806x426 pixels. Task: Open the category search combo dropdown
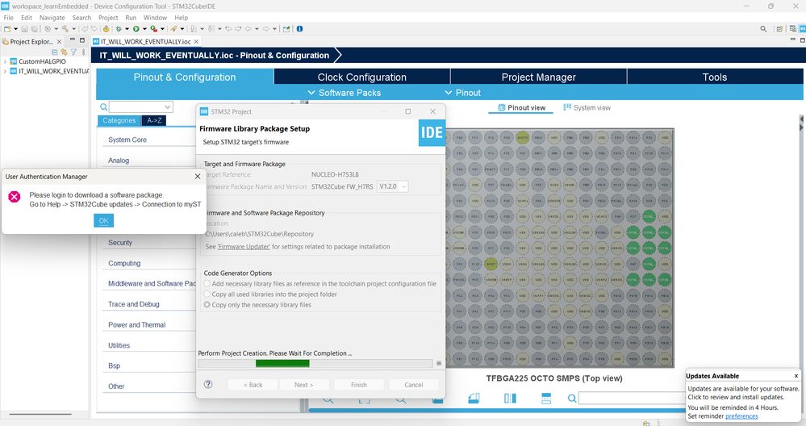click(168, 106)
